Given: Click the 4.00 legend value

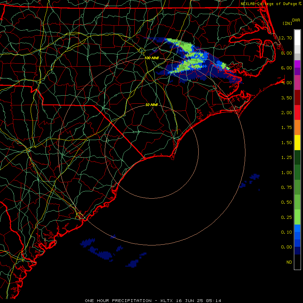Looking at the screenshot, I should 287,83.
